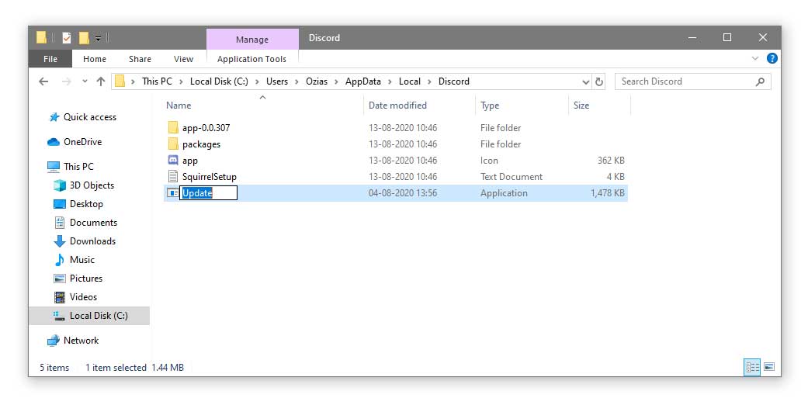Open the Application Tools tab
The image size is (808, 398).
(252, 59)
